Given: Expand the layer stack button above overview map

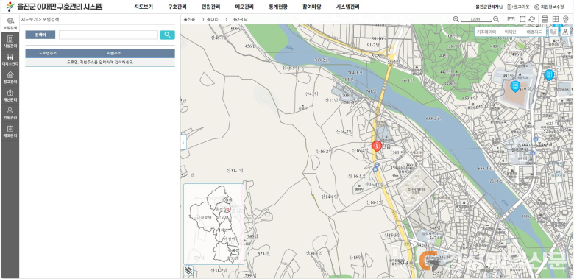Looking at the screenshot, I should pyautogui.click(x=188, y=271).
